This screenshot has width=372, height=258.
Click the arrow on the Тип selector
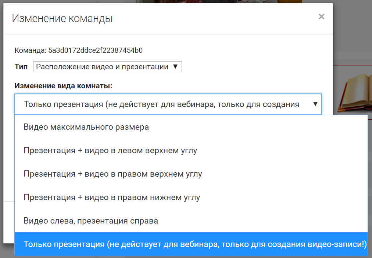point(175,67)
